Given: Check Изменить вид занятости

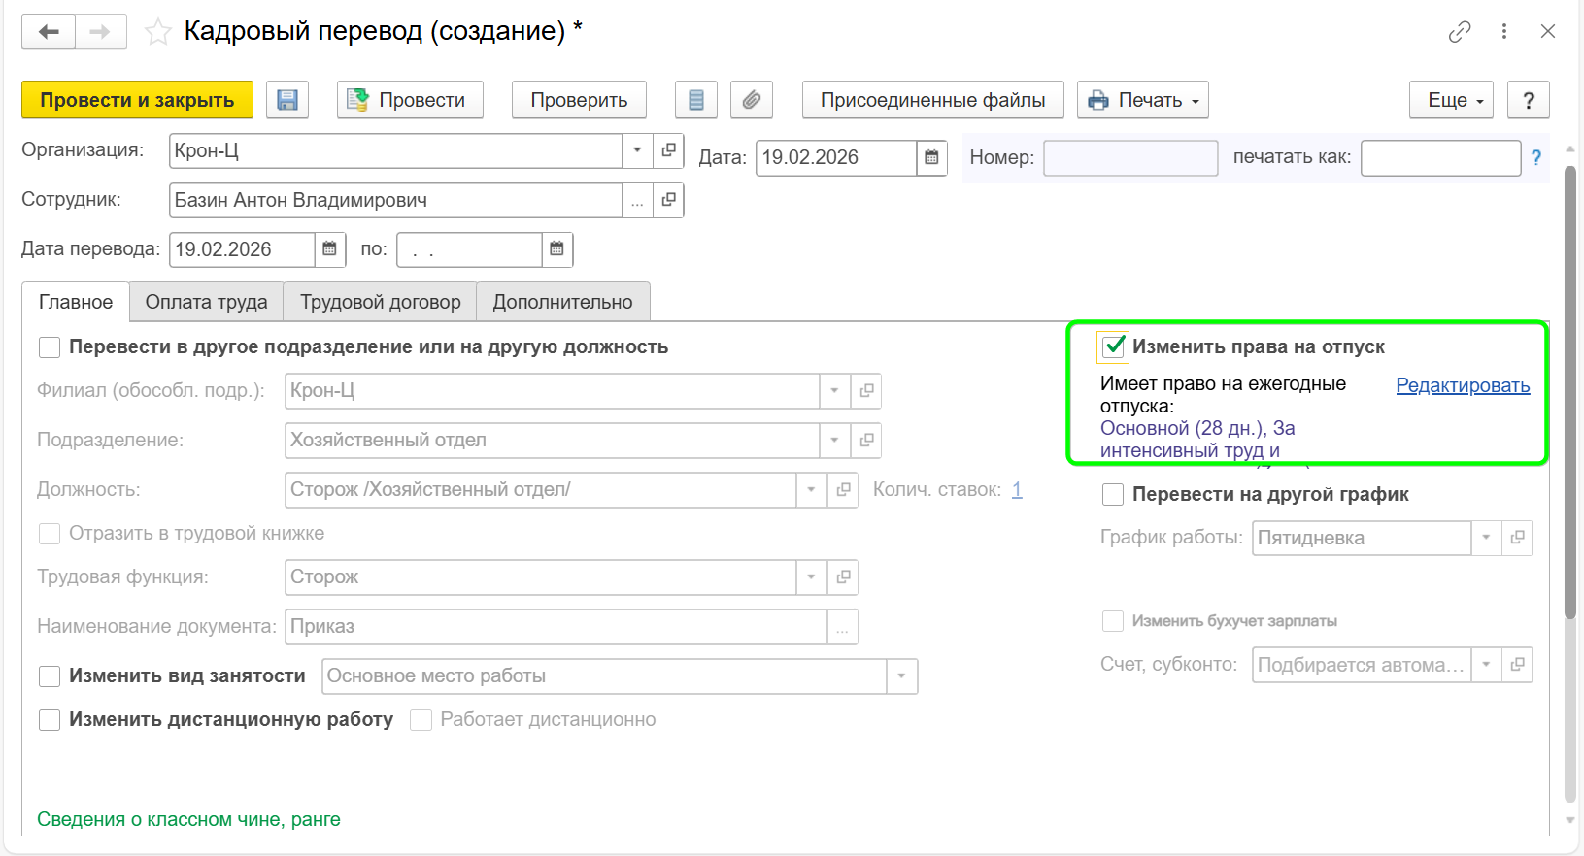Looking at the screenshot, I should [x=50, y=676].
